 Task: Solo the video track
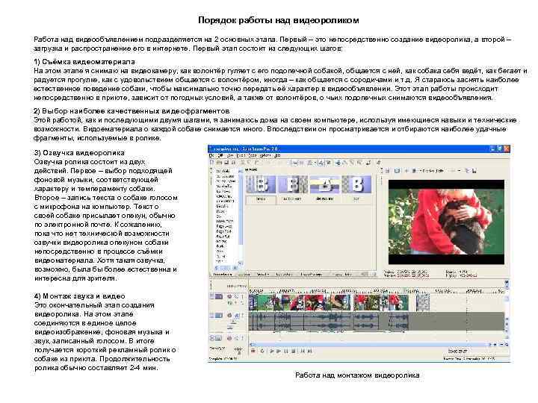[x=243, y=296]
